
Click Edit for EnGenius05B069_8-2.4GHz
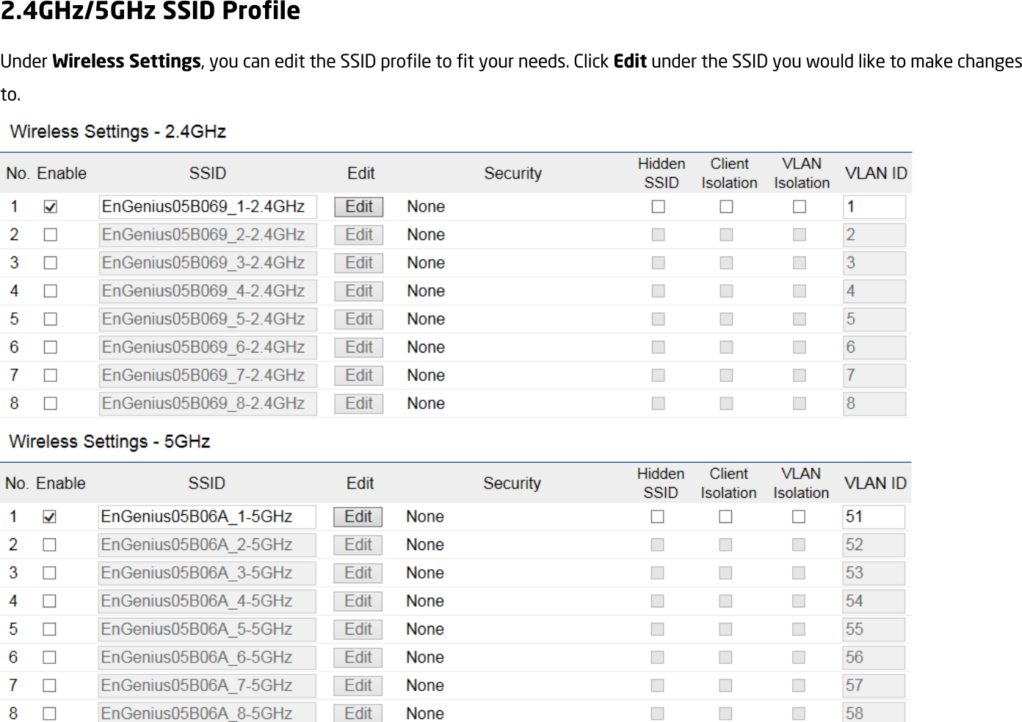coord(359,404)
